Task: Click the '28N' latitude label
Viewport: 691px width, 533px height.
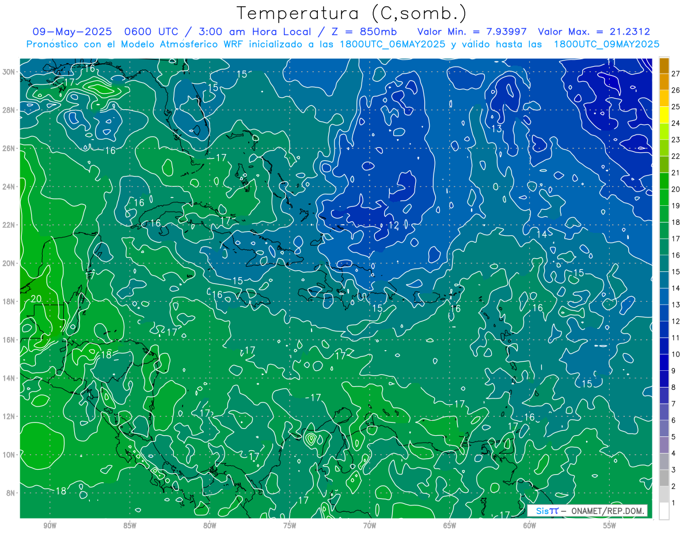Action: (x=9, y=110)
